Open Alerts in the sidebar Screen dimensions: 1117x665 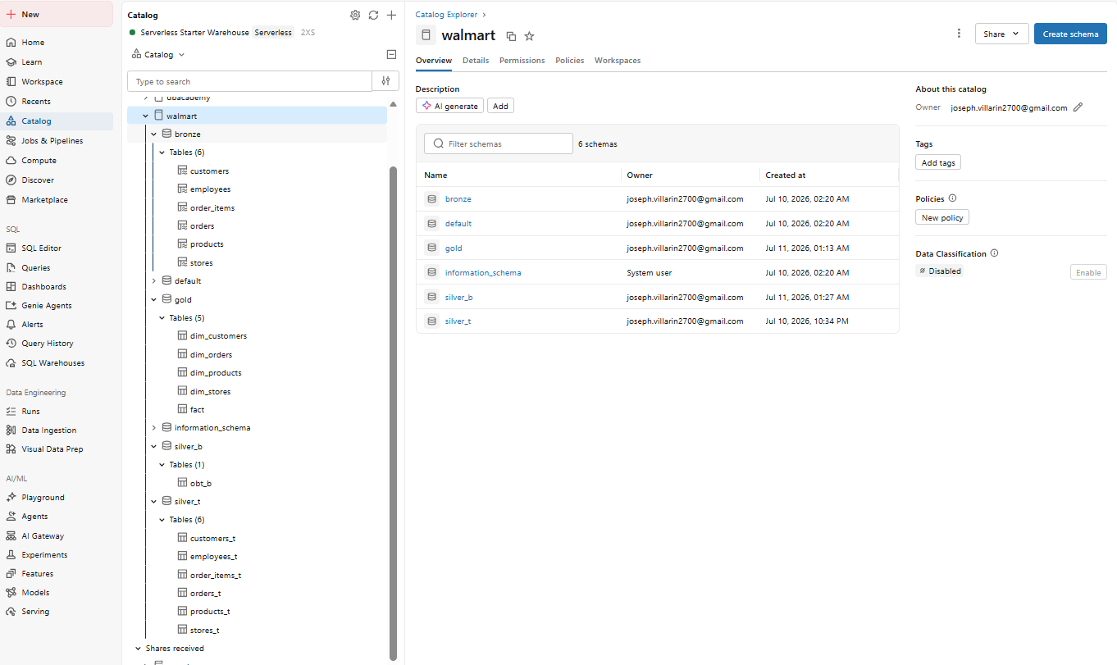[x=33, y=325]
